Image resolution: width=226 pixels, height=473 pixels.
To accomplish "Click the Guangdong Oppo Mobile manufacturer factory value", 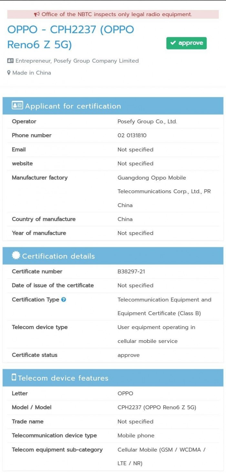I will [164, 191].
